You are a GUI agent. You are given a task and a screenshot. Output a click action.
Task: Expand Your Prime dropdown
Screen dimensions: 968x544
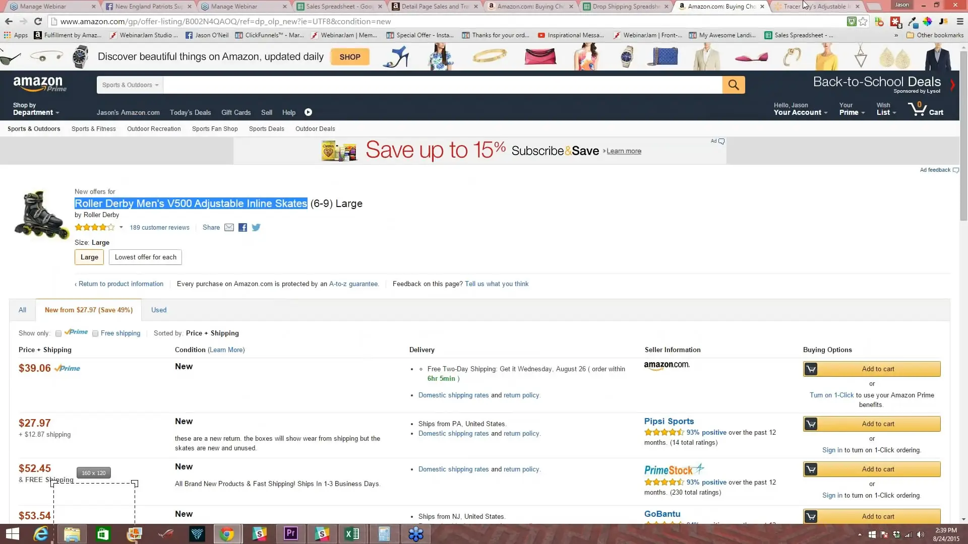pyautogui.click(x=852, y=109)
